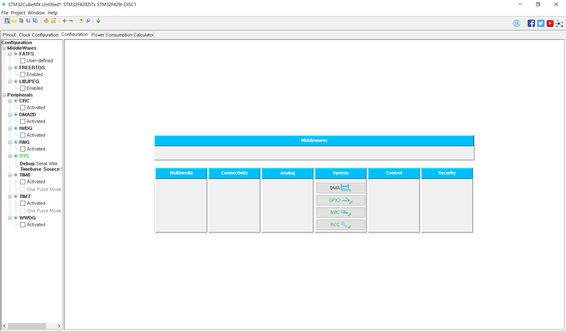
Task: Open the GPIO configuration button
Action: [340, 200]
